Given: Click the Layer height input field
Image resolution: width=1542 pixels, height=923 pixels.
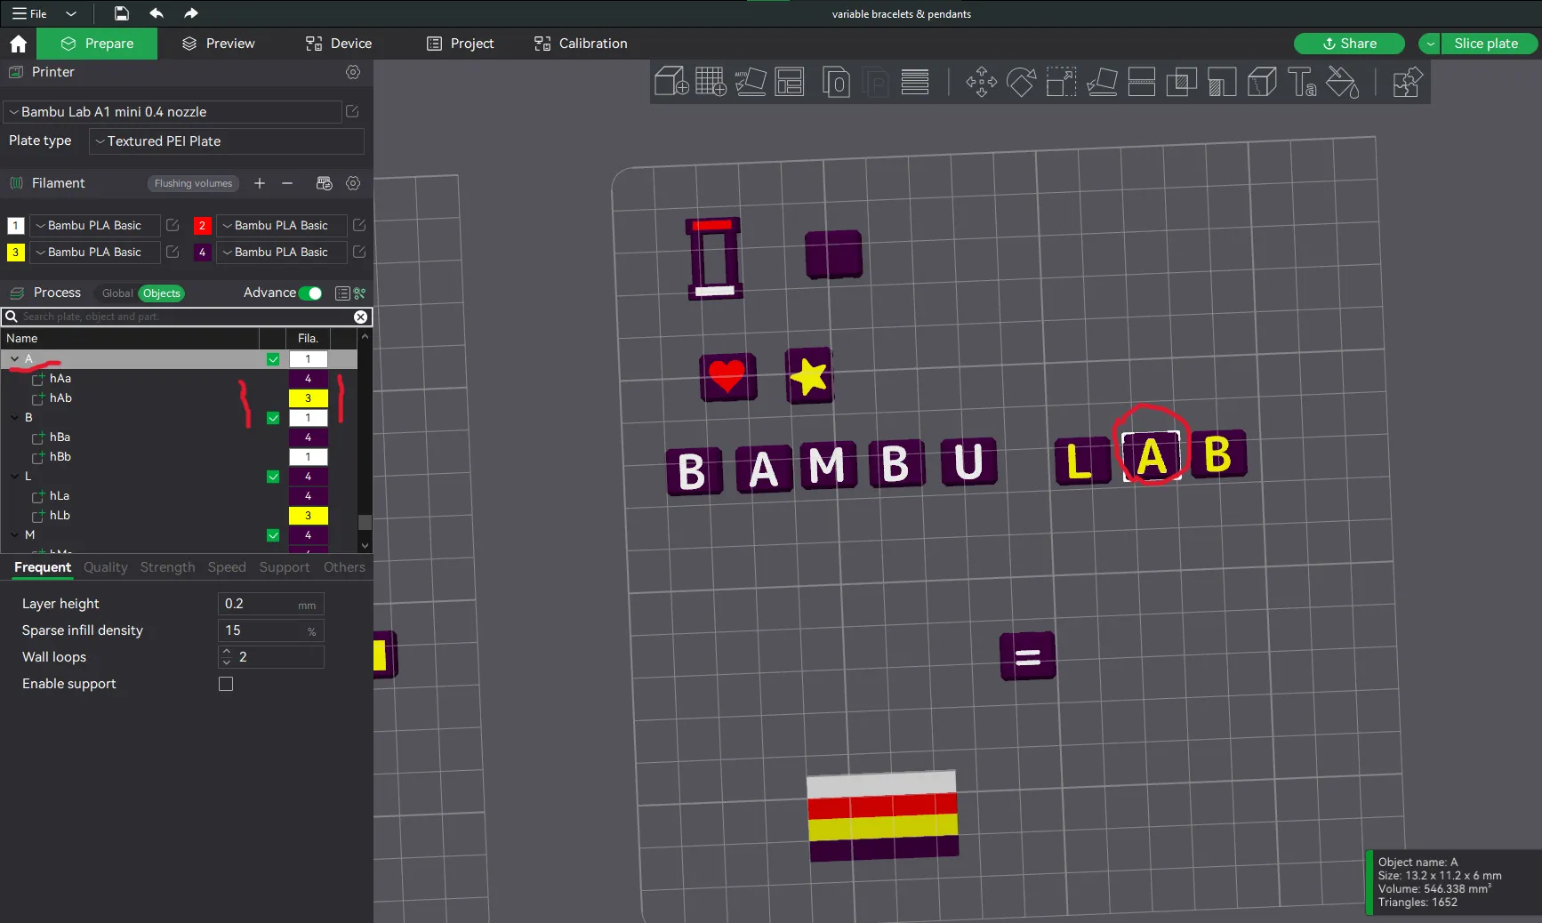Looking at the screenshot, I should coord(270,604).
